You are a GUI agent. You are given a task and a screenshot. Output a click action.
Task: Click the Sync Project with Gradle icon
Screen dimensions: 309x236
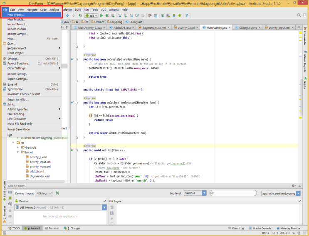[163, 15]
